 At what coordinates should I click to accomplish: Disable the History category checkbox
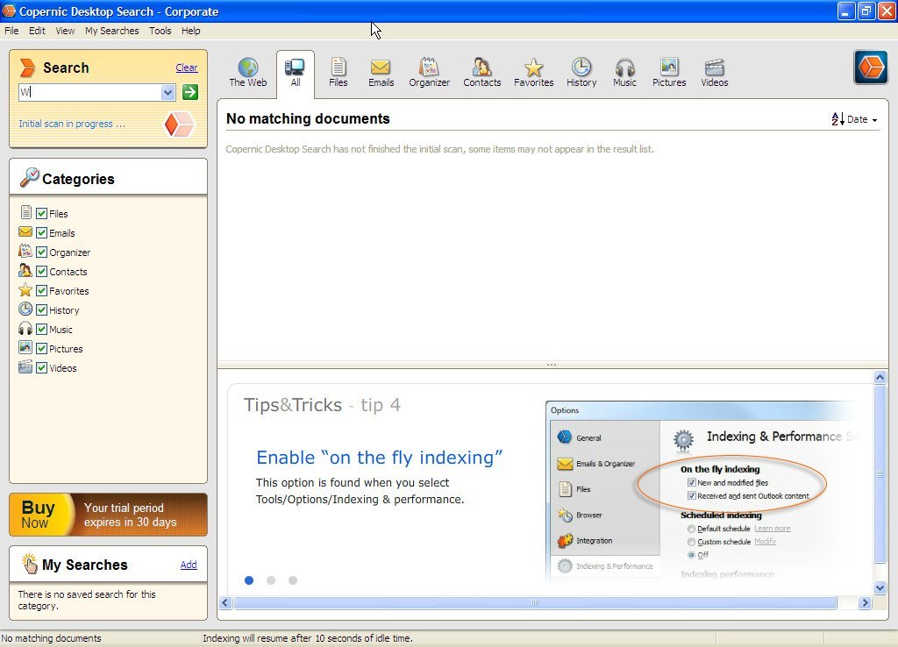coord(42,309)
